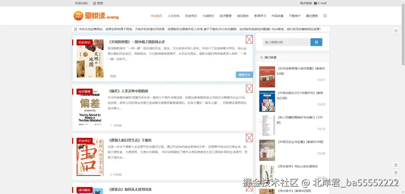Open article 《文明的地图》一部丝绸之路的风云史
Image resolution: width=405 pixels, height=194 pixels.
coord(136,42)
